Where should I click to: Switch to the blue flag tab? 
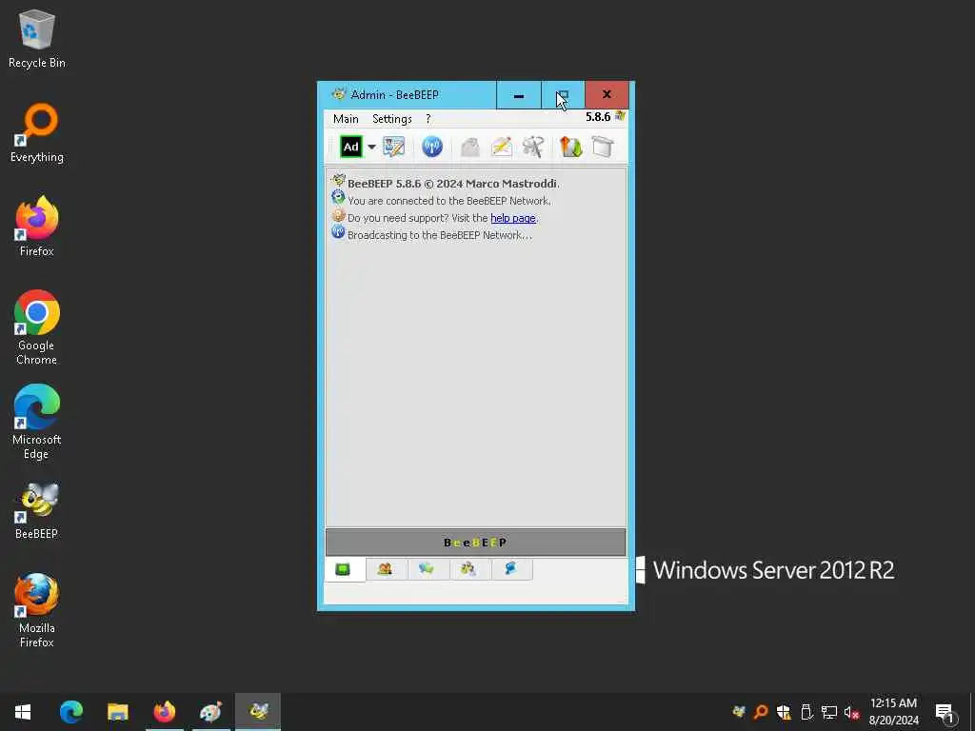pos(510,569)
